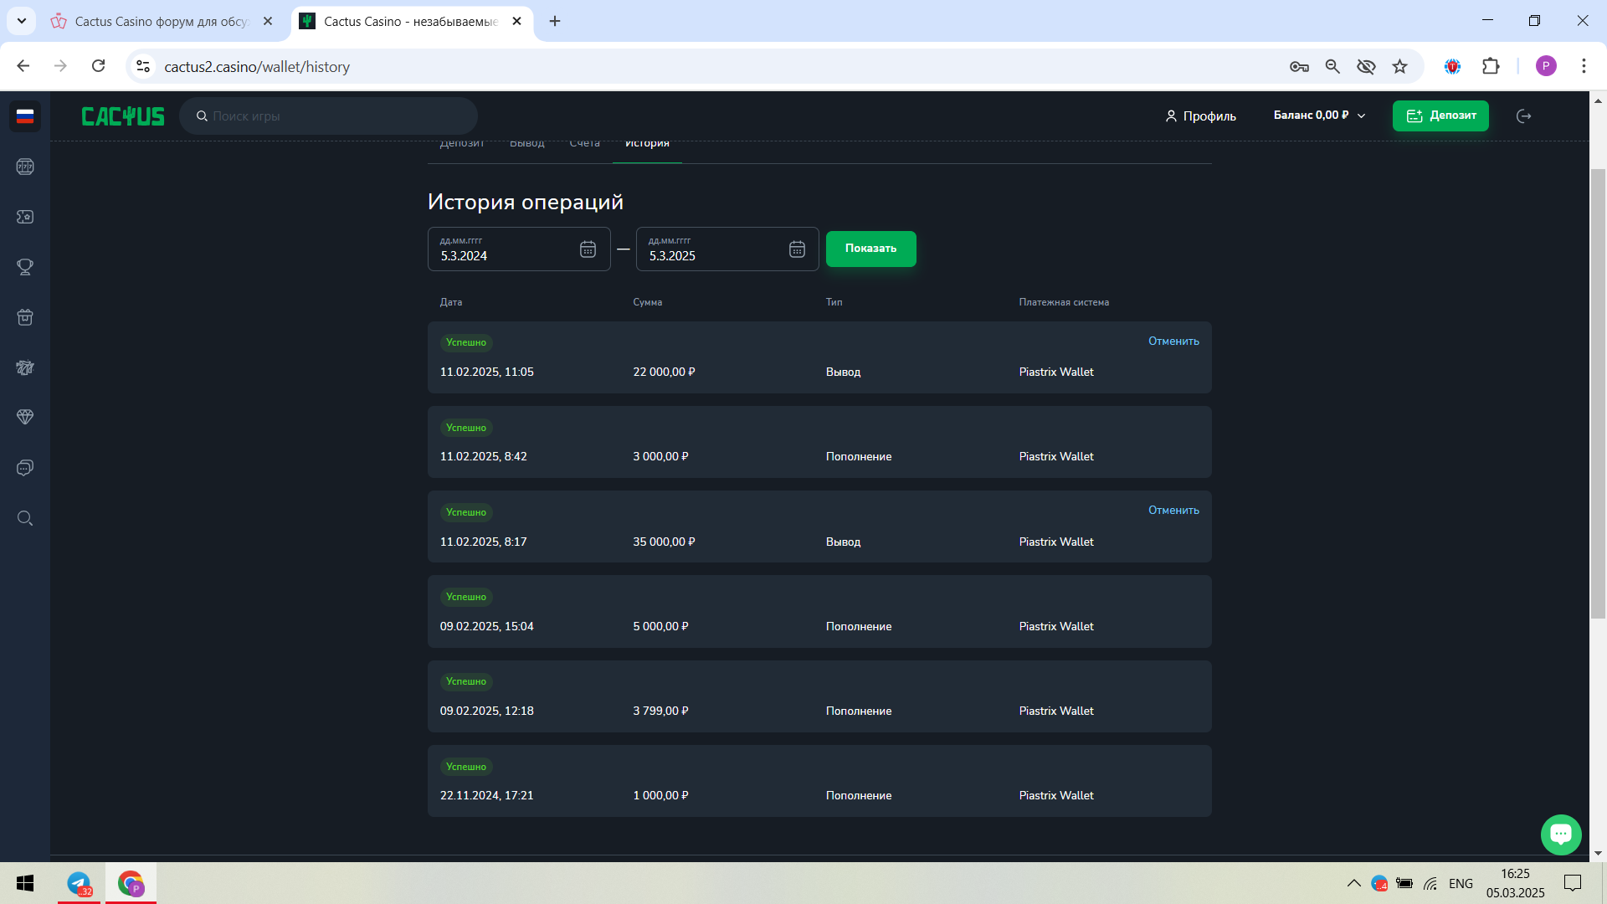Toggle the eye-crossed tracking icon in address bar
Image resolution: width=1607 pixels, height=904 pixels.
[x=1366, y=66]
